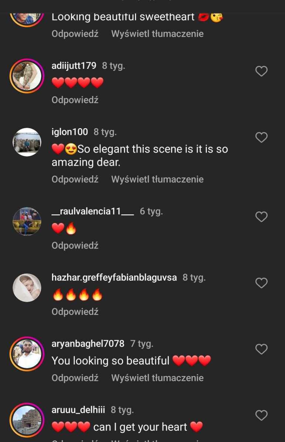Expand translation for aryanbaghel7078's comment
The image size is (285, 442).
pyautogui.click(x=157, y=378)
